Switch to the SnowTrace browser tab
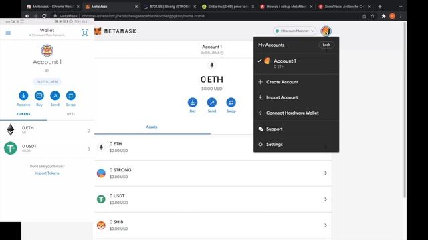This screenshot has width=428, height=240. pyautogui.click(x=345, y=7)
